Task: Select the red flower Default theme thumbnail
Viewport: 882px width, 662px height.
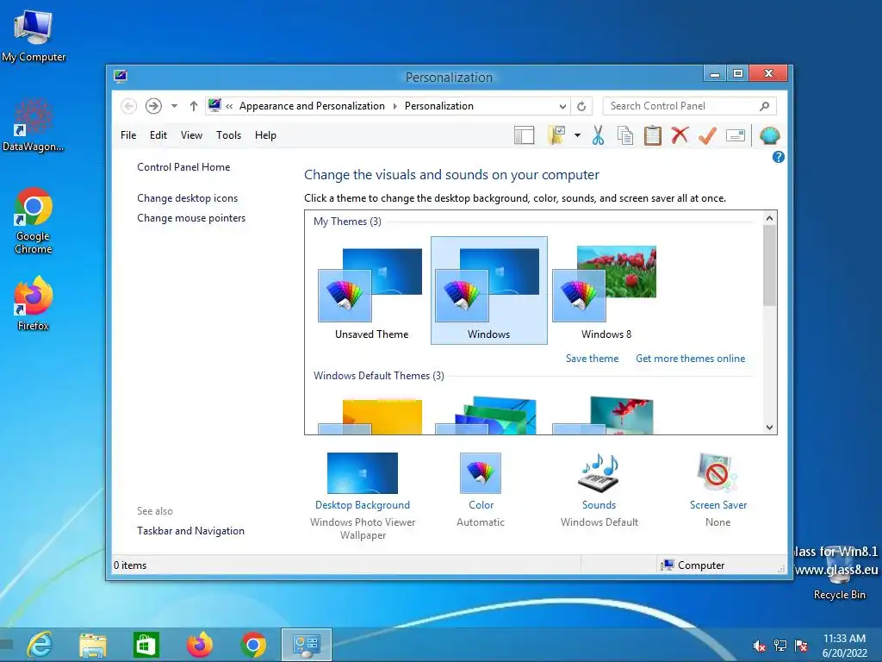Action: point(604,415)
